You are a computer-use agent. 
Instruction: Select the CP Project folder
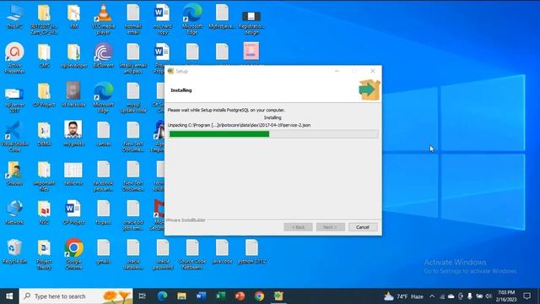(x=44, y=95)
